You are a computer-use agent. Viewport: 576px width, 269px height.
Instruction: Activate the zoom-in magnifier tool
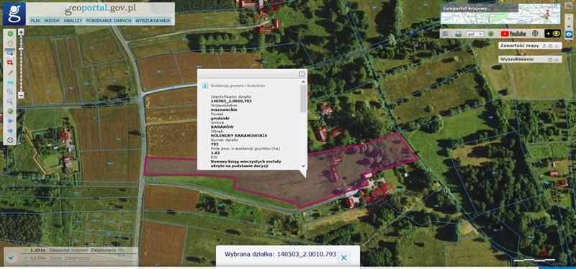point(10,92)
